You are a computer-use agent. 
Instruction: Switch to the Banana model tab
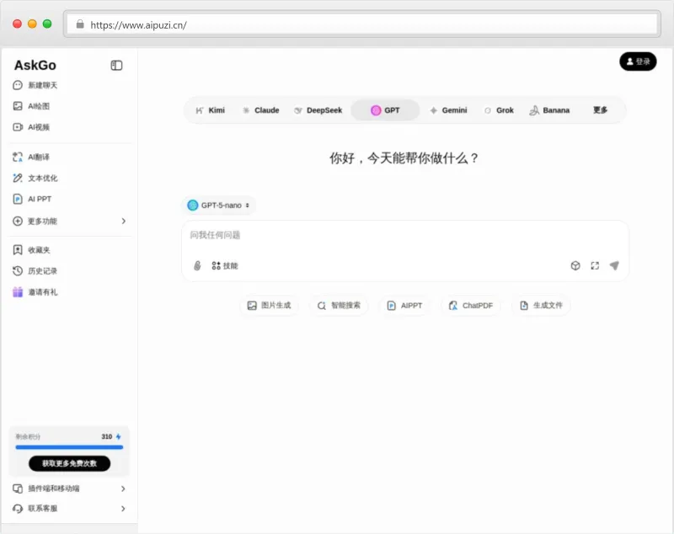tap(549, 110)
